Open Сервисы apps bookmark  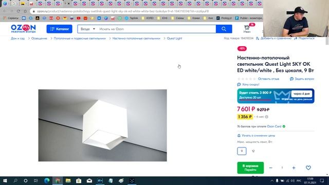[x=11, y=18]
